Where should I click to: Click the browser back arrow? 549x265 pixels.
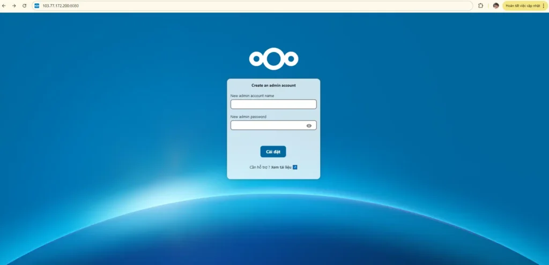tap(4, 5)
